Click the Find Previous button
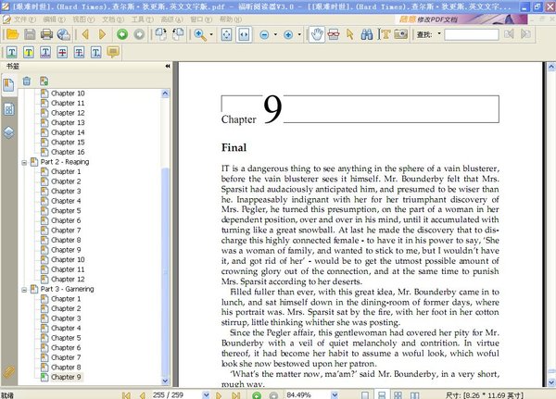The width and height of the screenshot is (556, 399). pos(509,34)
